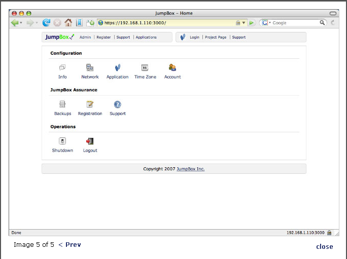Viewport: 347px width, 259px height.
Task: Select the Admin menu item
Action: [x=85, y=37]
